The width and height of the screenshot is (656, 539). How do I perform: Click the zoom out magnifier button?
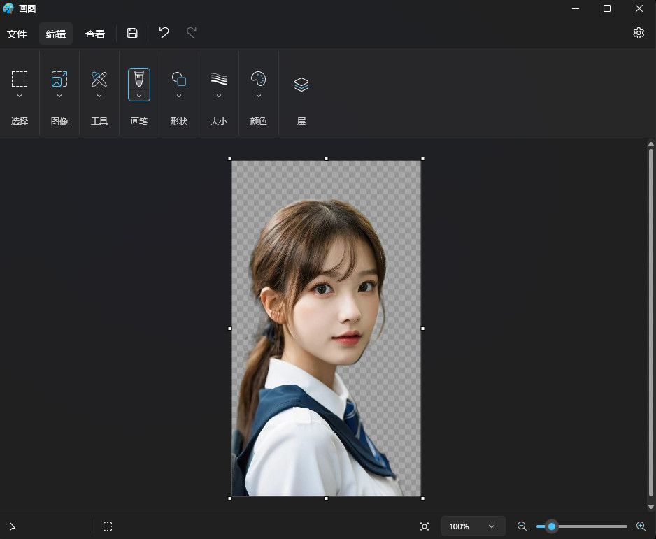(522, 526)
